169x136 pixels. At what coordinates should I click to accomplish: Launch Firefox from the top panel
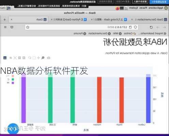(118, 8)
